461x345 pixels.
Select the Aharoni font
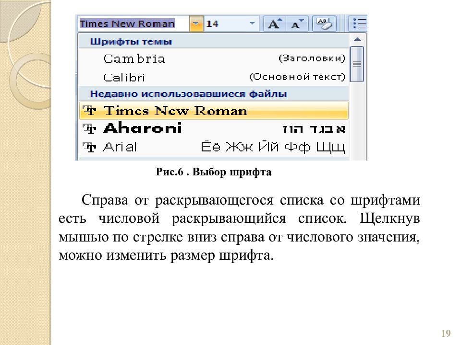(214, 128)
